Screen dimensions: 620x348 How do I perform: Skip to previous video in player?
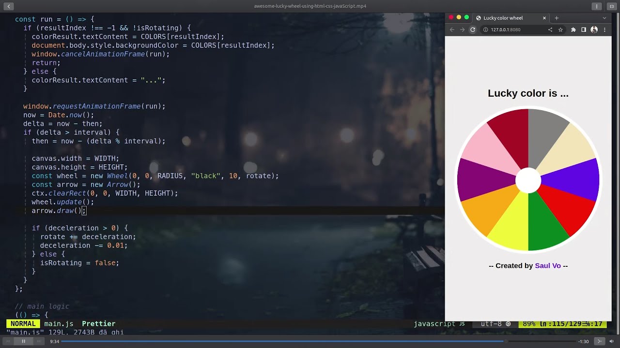[8, 341]
